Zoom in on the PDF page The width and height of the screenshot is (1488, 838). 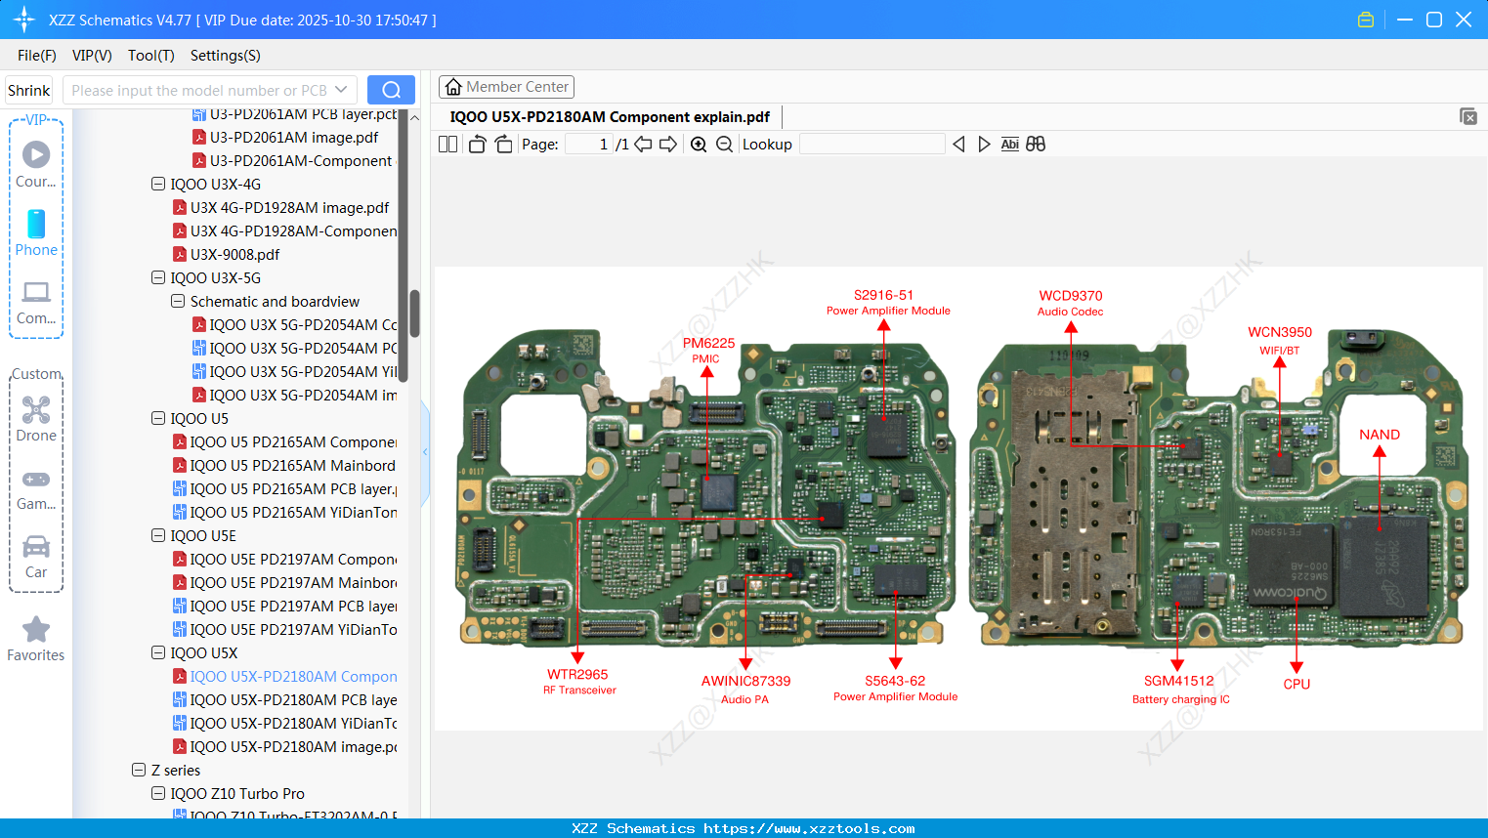pyautogui.click(x=698, y=144)
